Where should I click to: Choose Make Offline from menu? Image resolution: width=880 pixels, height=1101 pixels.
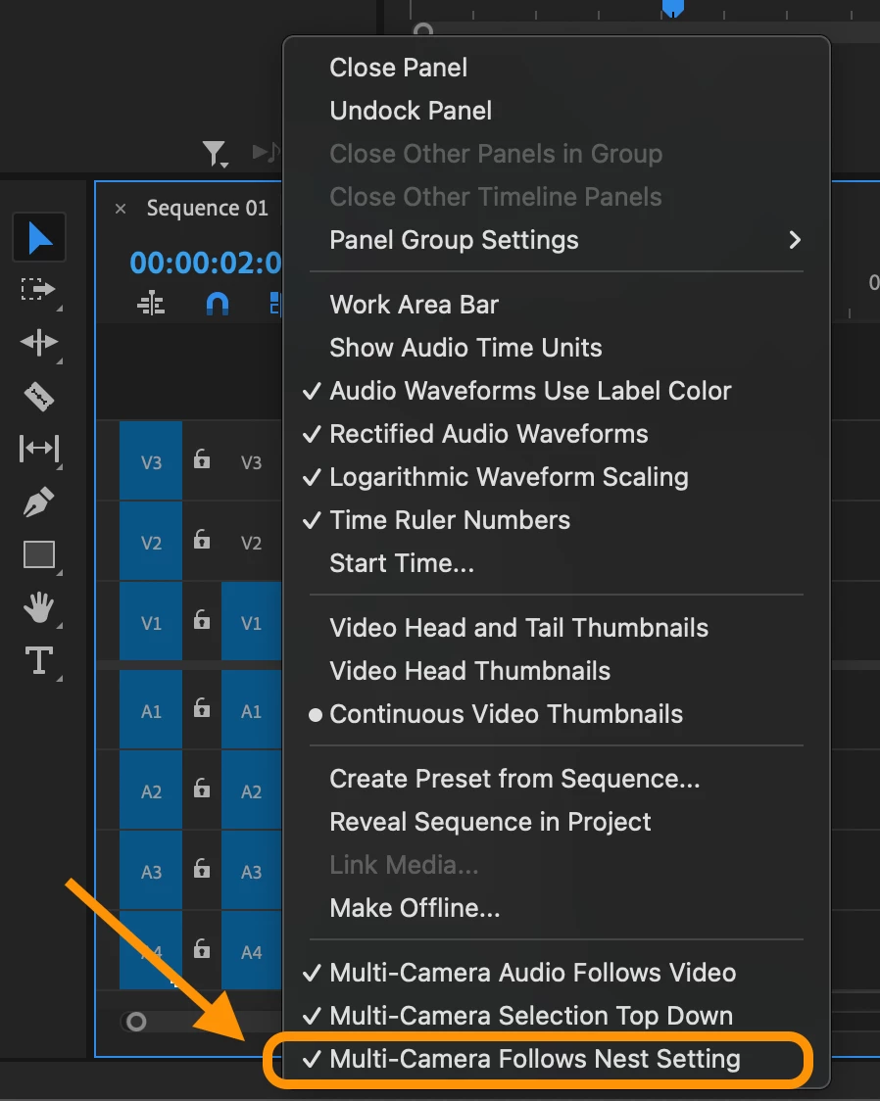[x=557, y=908]
